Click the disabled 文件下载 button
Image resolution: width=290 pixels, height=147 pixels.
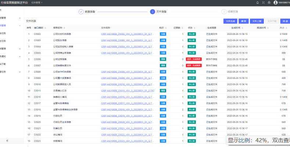[272, 21]
